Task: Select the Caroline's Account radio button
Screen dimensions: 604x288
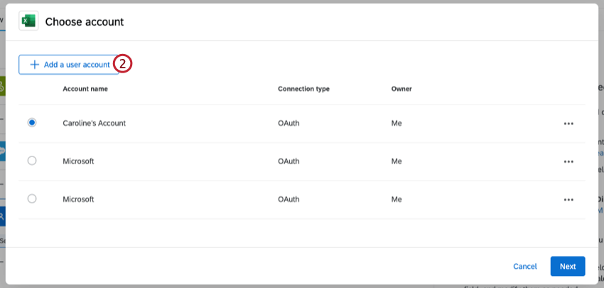Action: pos(32,123)
